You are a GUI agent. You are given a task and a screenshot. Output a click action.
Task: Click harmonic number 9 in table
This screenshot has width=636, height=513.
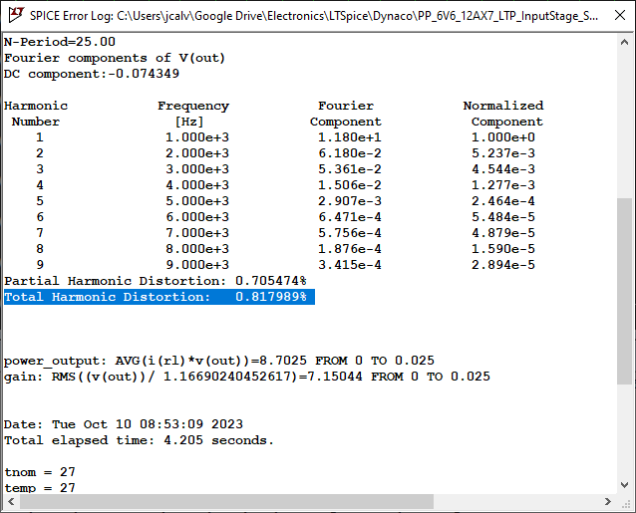click(x=40, y=265)
